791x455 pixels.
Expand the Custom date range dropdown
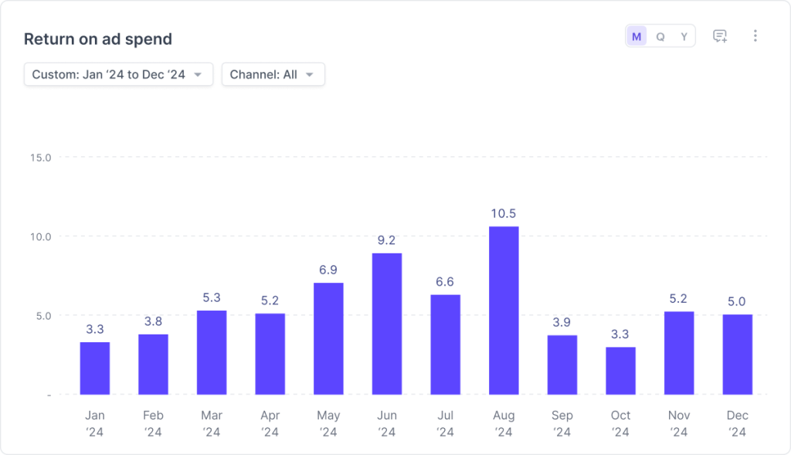(118, 75)
